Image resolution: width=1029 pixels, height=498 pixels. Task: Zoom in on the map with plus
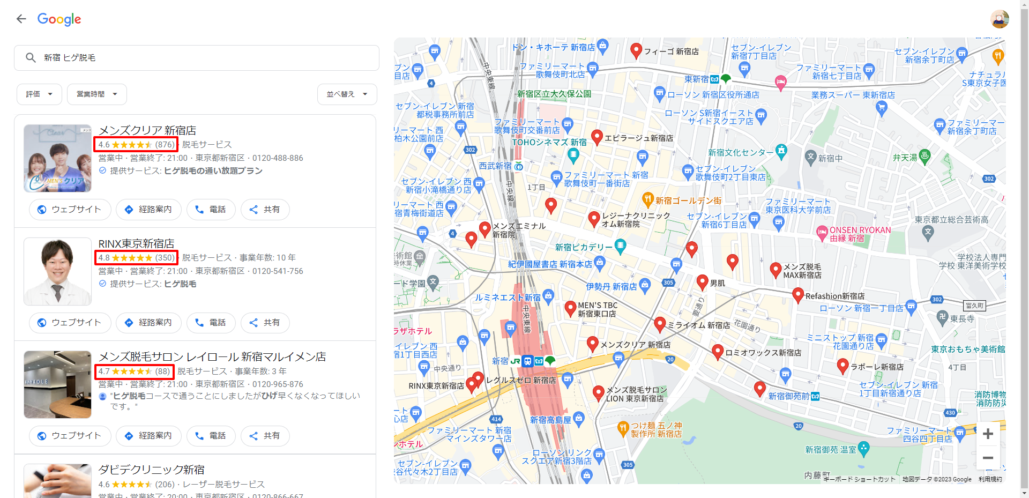(x=988, y=434)
